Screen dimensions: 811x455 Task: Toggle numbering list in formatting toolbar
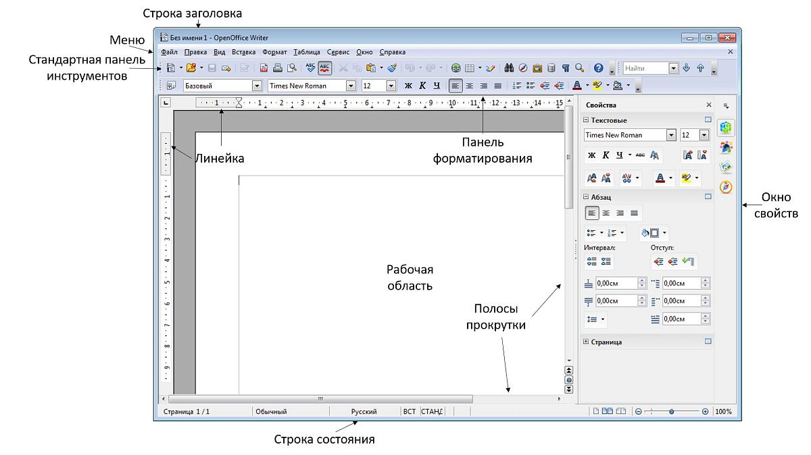tap(516, 86)
